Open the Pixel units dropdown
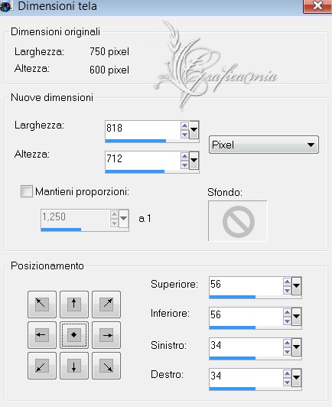This screenshot has width=332, height=407. pyautogui.click(x=264, y=145)
